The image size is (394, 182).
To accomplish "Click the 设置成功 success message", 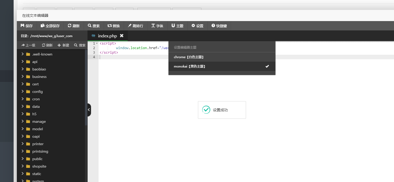I will click(220, 110).
